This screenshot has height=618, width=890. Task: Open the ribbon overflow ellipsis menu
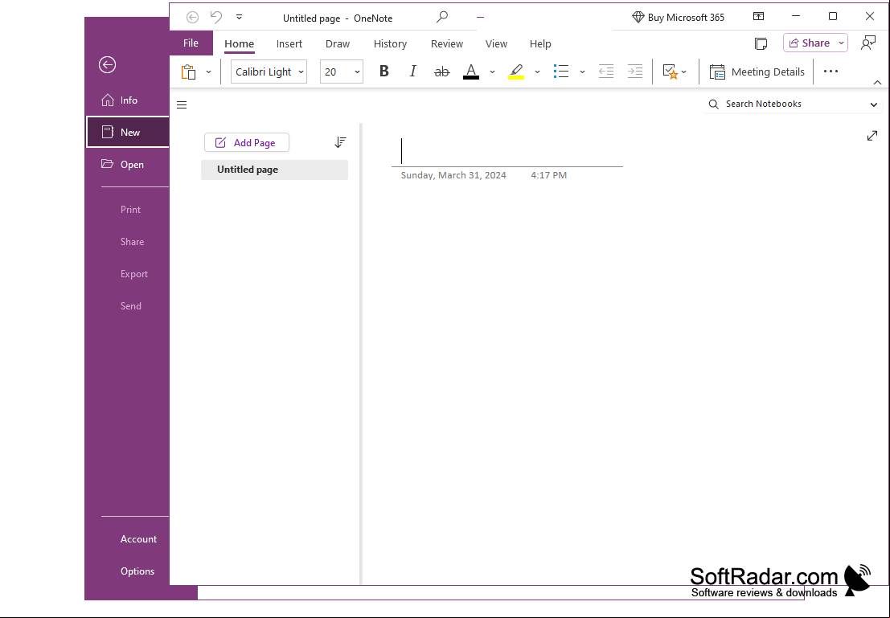(831, 72)
